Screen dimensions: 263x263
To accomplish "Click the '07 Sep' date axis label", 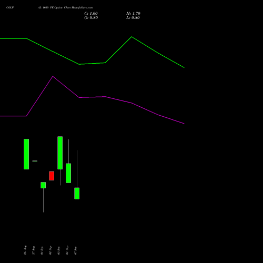I will click(x=76, y=250).
